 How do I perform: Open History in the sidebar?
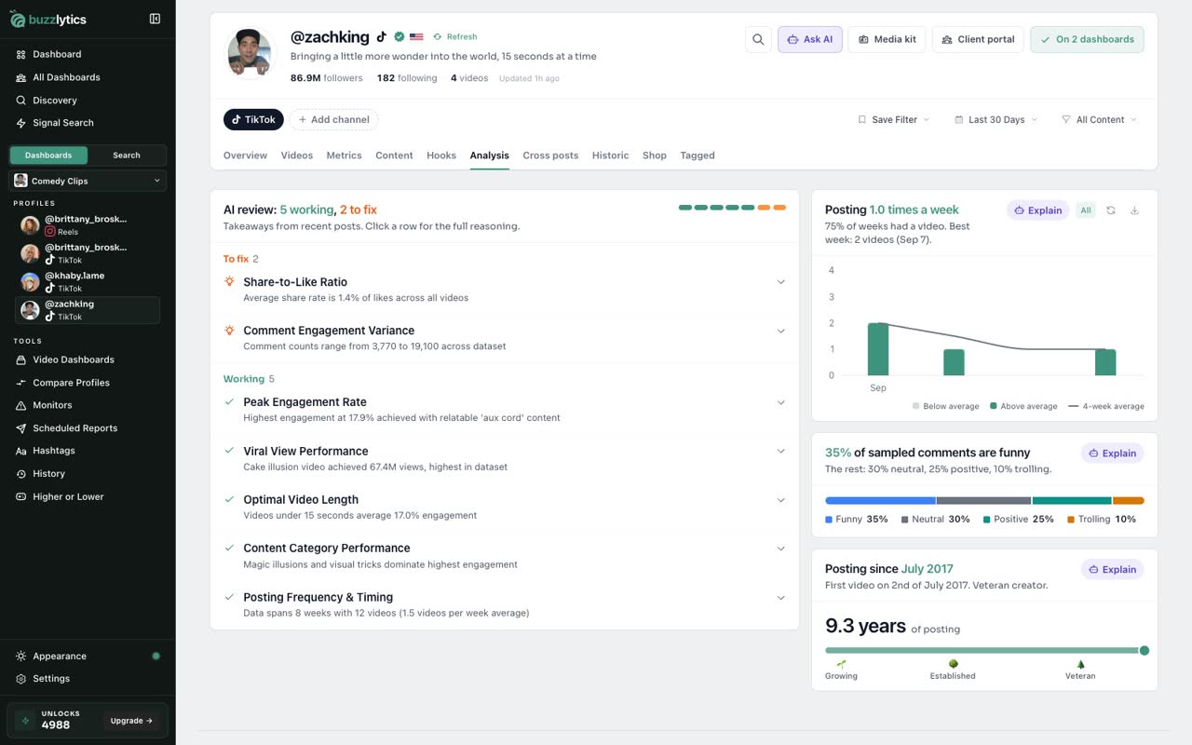pyautogui.click(x=88, y=474)
